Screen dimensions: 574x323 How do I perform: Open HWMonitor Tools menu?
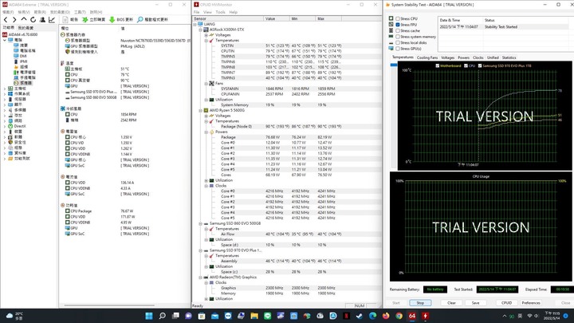pos(220,12)
